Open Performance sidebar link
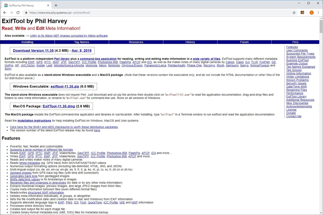This screenshot has height=215, width=323. coord(294,93)
